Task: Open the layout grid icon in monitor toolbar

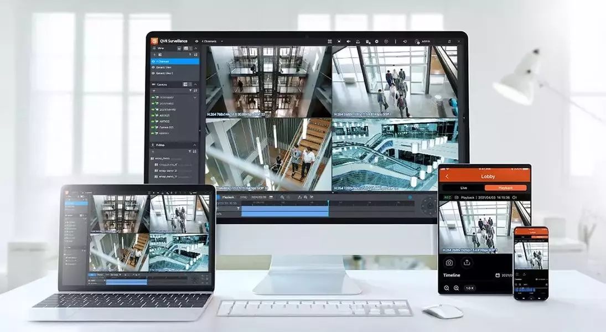Action: click(x=330, y=41)
